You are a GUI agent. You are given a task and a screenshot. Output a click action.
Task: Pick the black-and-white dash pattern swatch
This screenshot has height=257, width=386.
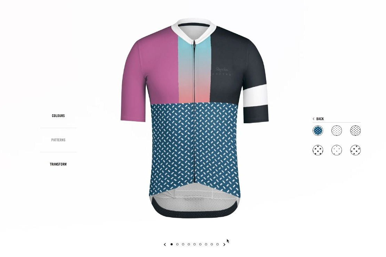[355, 131]
